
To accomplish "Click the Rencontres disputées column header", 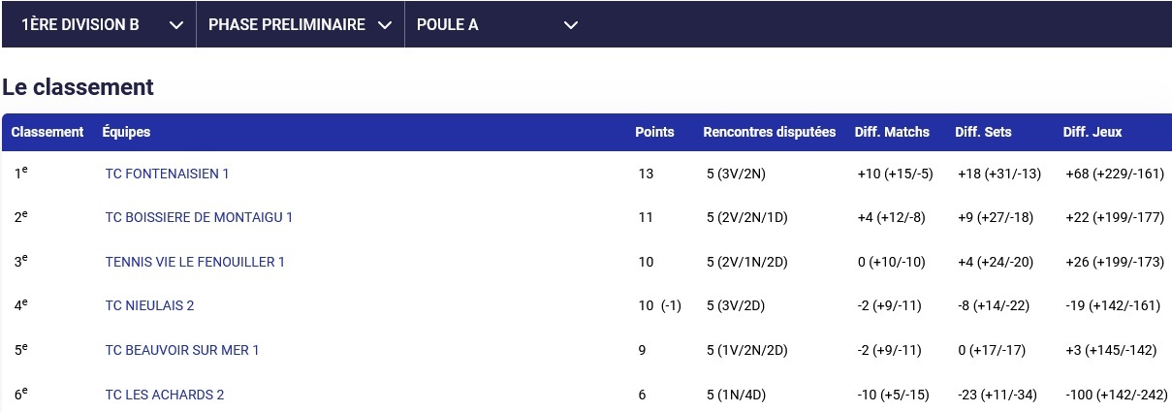I will tap(769, 132).
